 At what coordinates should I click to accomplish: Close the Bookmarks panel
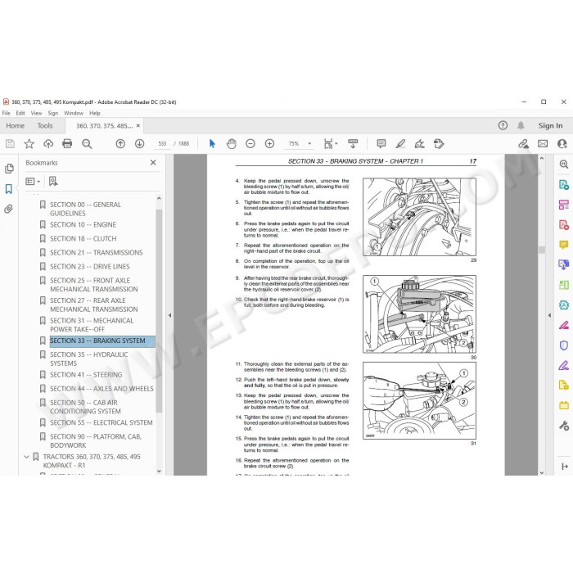pos(153,163)
